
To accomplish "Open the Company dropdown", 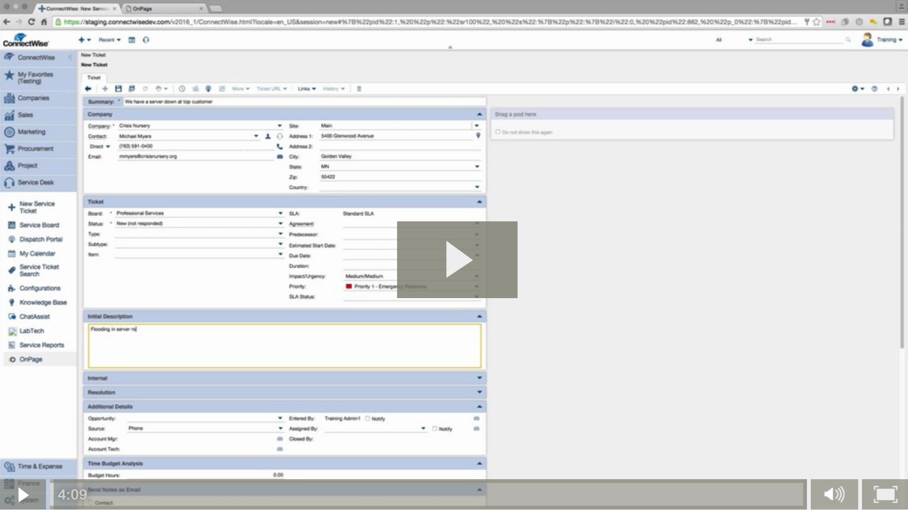I will 279,126.
